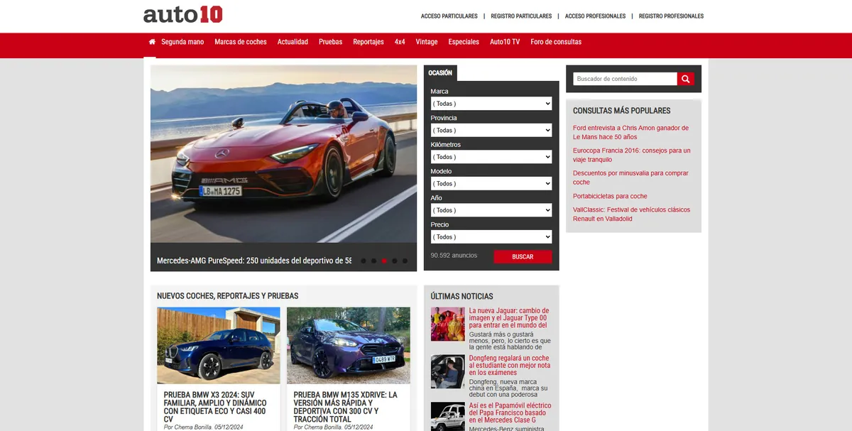Open the Provincia dropdown
This screenshot has width=852, height=431.
click(x=491, y=130)
